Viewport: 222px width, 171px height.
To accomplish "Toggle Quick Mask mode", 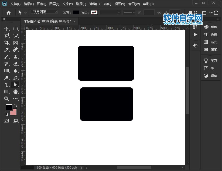I will [x=6, y=121].
